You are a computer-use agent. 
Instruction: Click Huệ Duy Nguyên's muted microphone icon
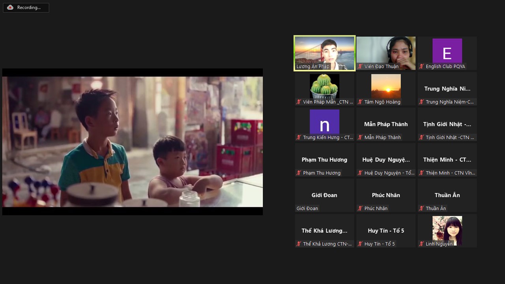tap(360, 173)
